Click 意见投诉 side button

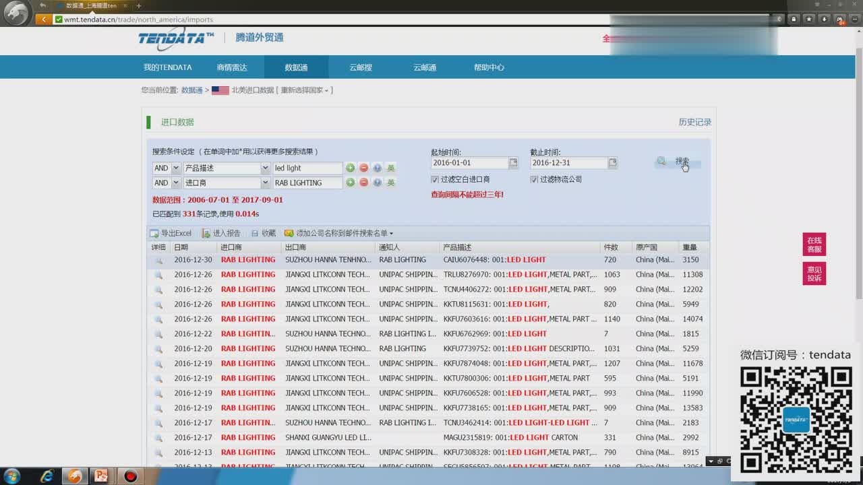[814, 273]
